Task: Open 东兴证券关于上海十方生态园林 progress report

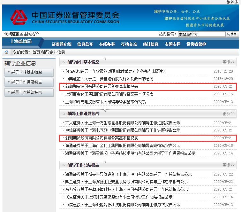Action: [123, 123]
